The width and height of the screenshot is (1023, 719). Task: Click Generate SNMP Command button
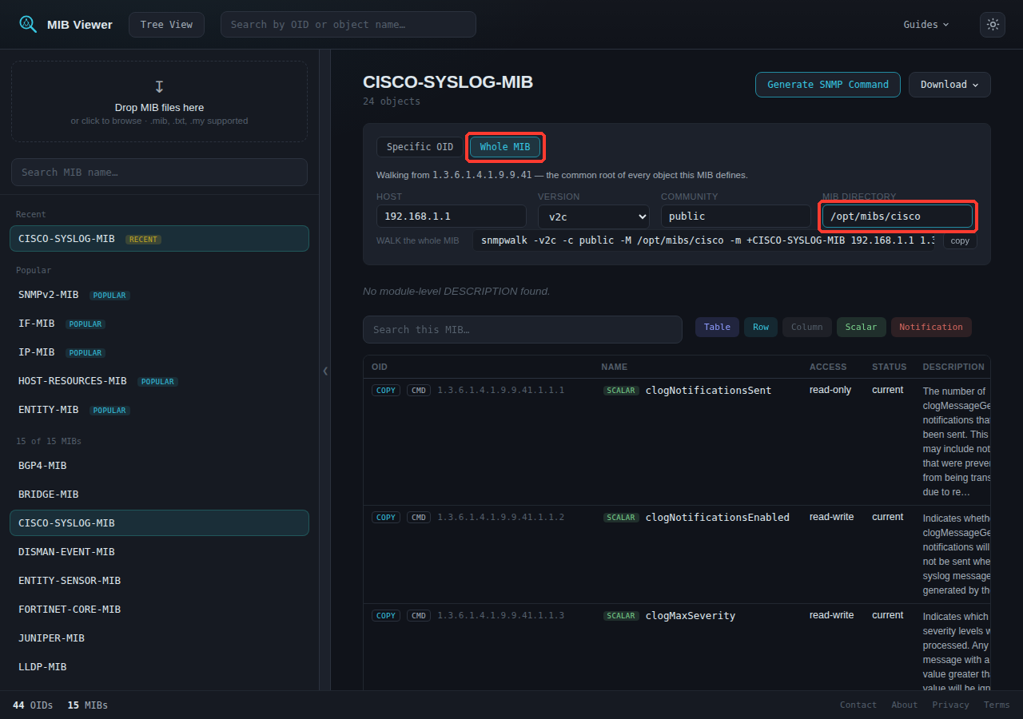[828, 85]
